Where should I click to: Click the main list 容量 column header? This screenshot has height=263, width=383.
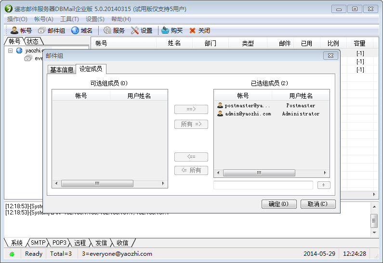point(359,43)
